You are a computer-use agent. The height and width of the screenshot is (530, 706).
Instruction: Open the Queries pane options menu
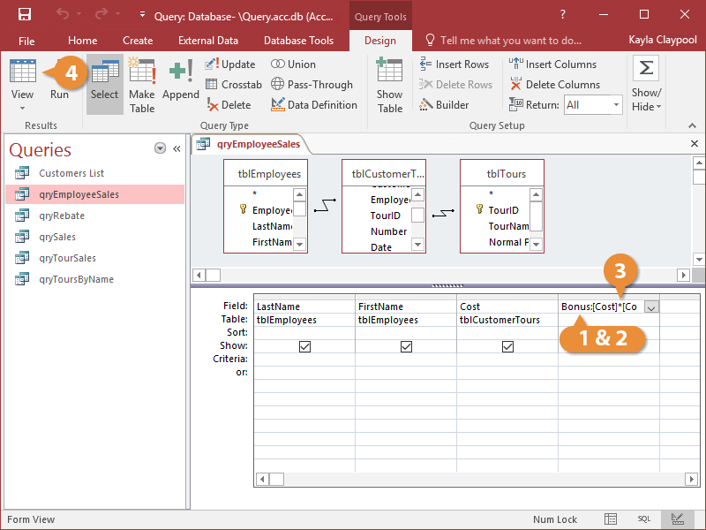click(160, 148)
